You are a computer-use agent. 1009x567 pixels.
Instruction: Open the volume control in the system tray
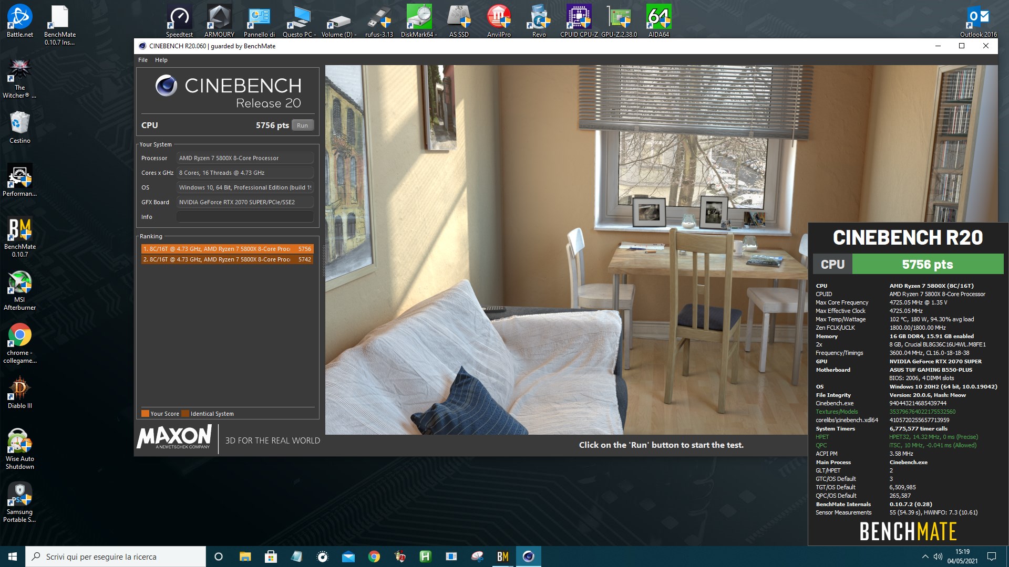click(x=938, y=556)
